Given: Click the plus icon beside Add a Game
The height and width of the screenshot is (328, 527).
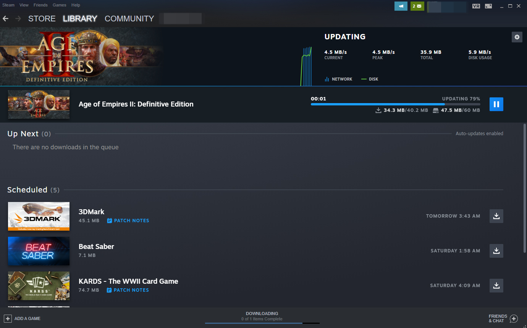Looking at the screenshot, I should coord(8,318).
